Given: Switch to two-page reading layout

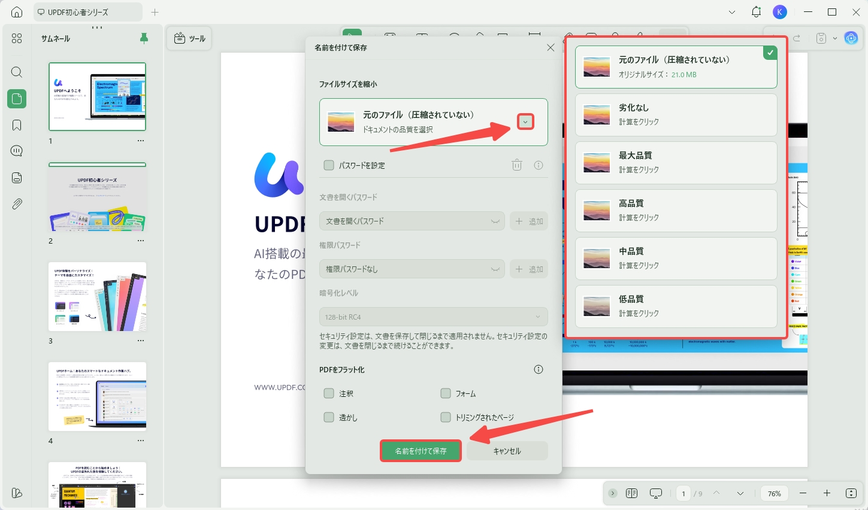Looking at the screenshot, I should (631, 493).
